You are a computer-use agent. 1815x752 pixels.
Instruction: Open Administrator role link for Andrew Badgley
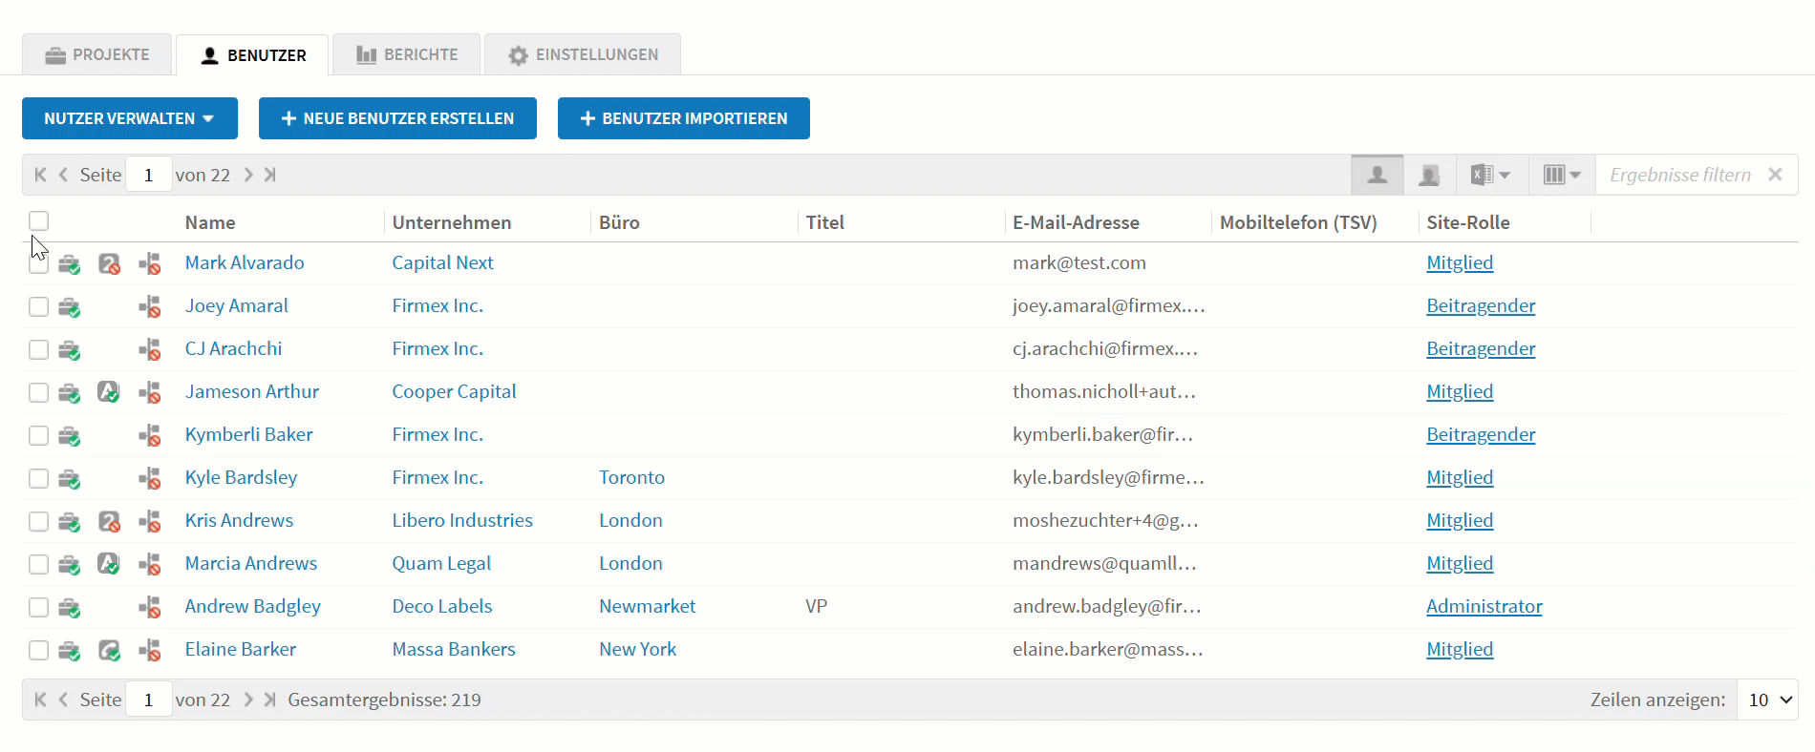1484,606
